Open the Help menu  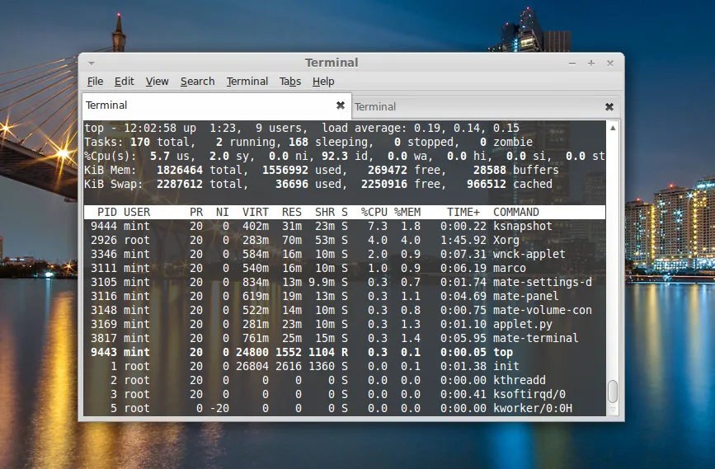tap(323, 81)
